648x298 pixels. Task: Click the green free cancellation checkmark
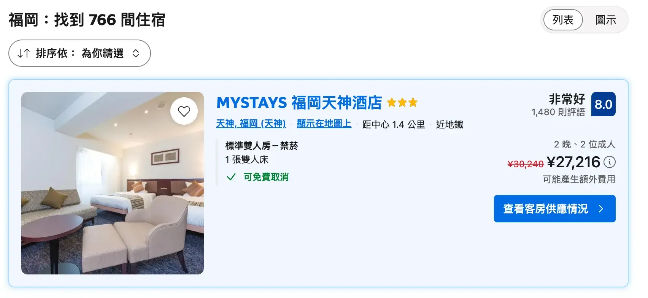pos(231,177)
